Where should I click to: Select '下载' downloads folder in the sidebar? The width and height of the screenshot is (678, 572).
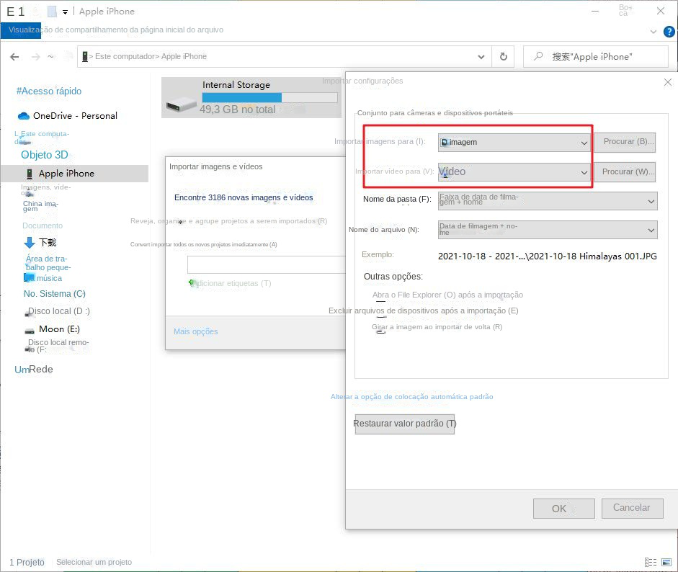[x=48, y=243]
